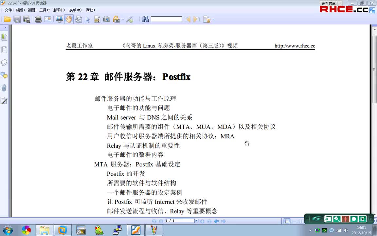Open the Comments side panel

coord(4,75)
